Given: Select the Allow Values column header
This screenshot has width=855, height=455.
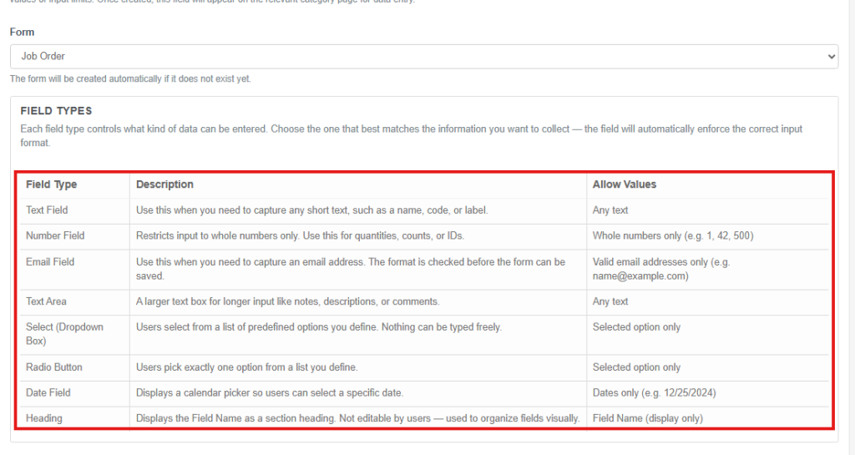Looking at the screenshot, I should pos(625,185).
